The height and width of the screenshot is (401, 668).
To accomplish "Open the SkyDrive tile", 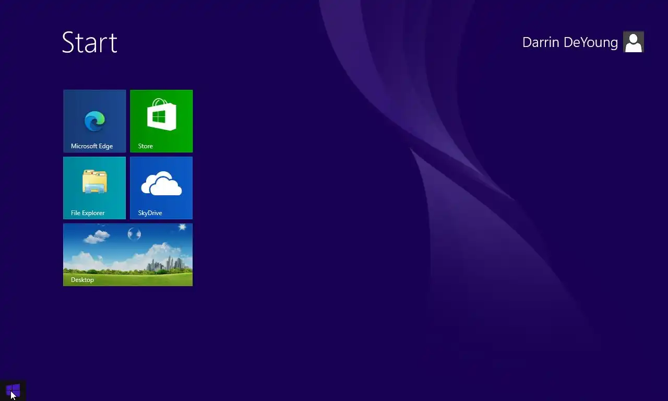I will click(x=161, y=188).
